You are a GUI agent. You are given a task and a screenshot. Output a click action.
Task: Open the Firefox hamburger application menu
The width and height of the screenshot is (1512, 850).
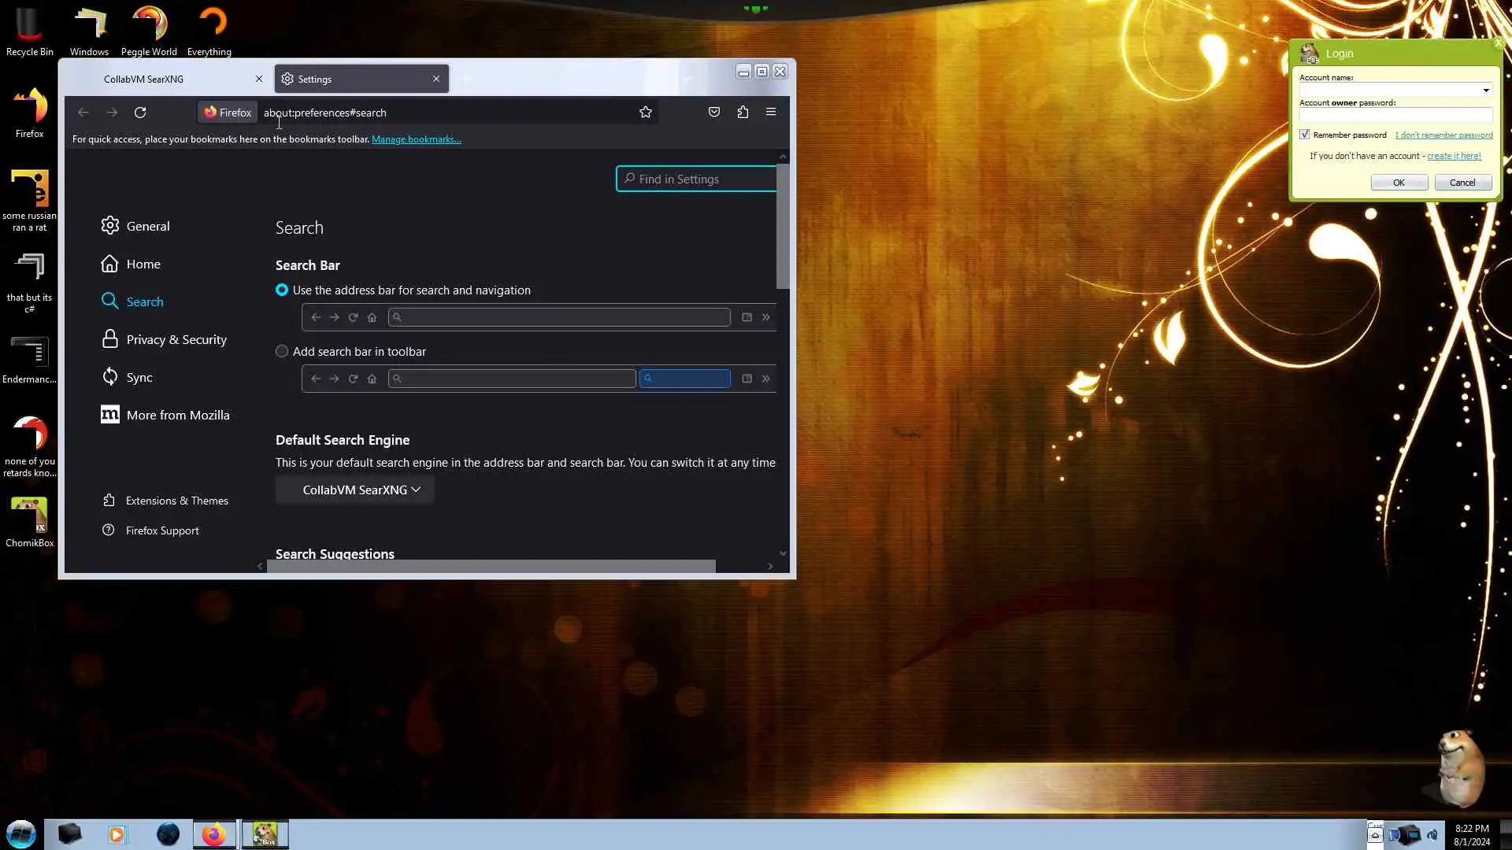(771, 113)
